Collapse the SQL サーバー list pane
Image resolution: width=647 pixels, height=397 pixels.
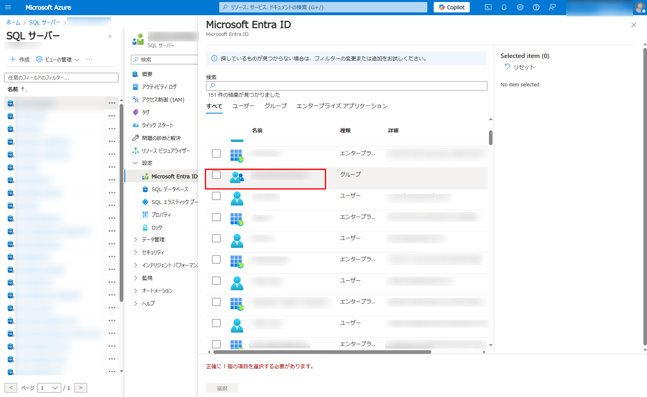click(x=110, y=36)
